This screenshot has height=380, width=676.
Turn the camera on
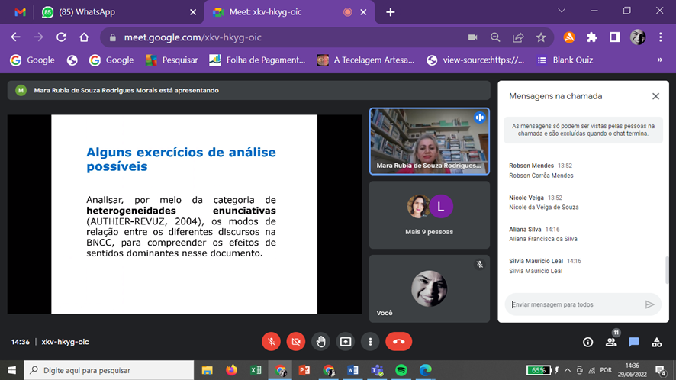click(x=296, y=342)
